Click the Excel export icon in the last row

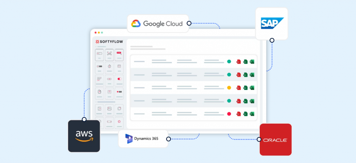[x=252, y=114]
